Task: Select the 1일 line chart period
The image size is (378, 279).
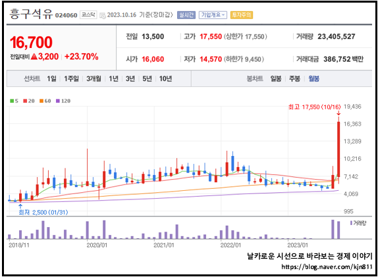Action: click(x=51, y=78)
